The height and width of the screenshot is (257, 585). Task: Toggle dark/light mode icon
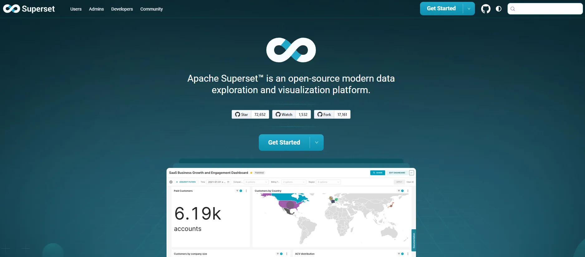click(x=499, y=9)
